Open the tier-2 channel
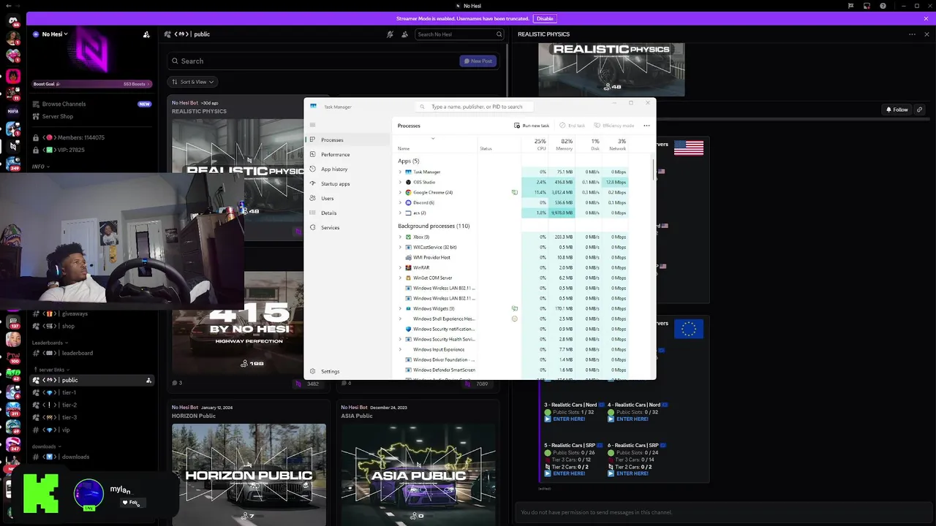Screen dimensions: 936x526 point(91,405)
